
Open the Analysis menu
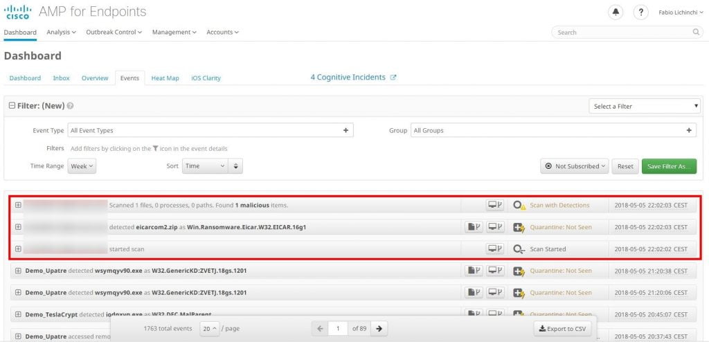[x=61, y=32]
